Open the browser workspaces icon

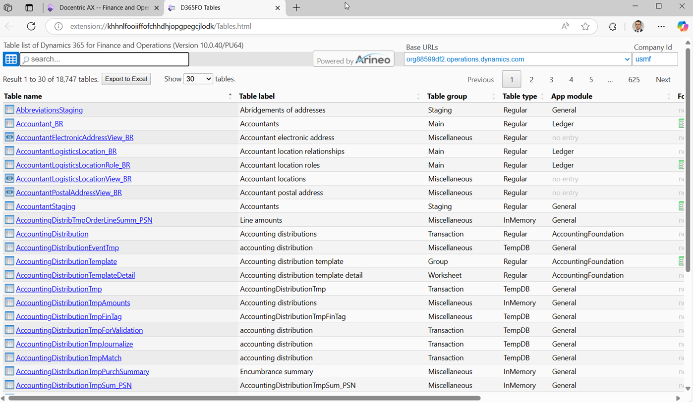pos(8,7)
